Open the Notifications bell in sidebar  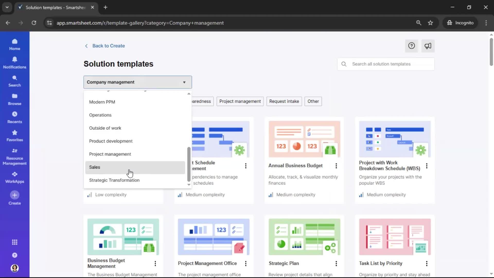pos(15,63)
